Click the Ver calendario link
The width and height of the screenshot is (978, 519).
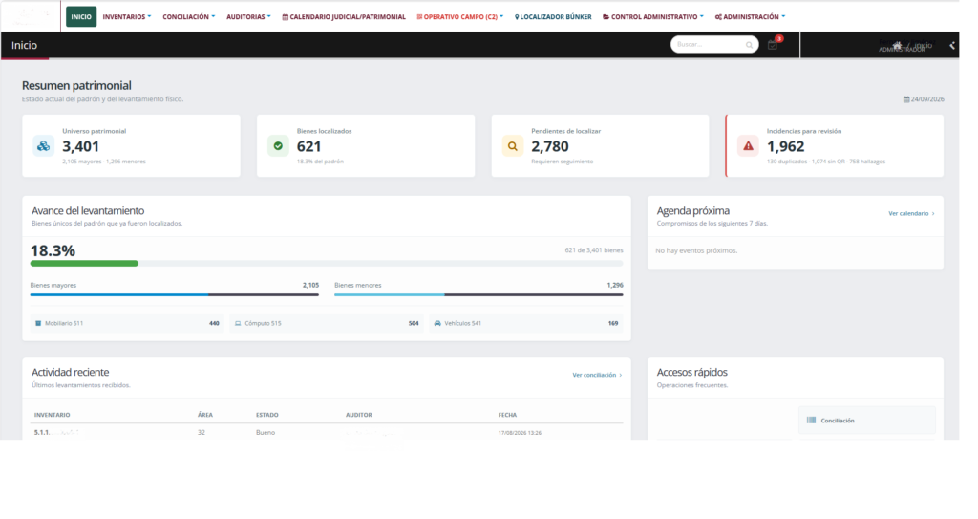pos(911,213)
